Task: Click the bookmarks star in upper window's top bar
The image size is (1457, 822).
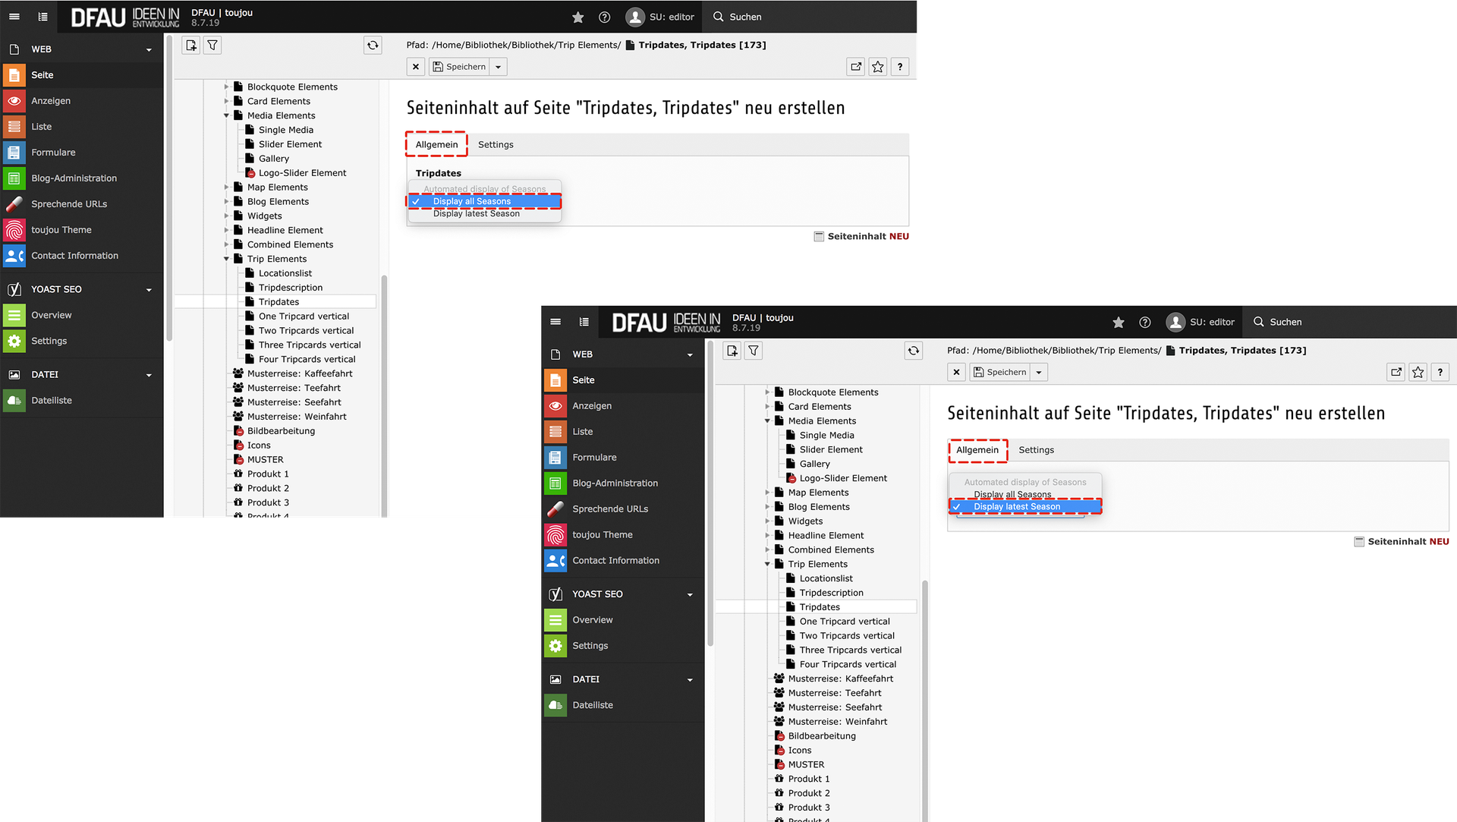Action: point(577,17)
